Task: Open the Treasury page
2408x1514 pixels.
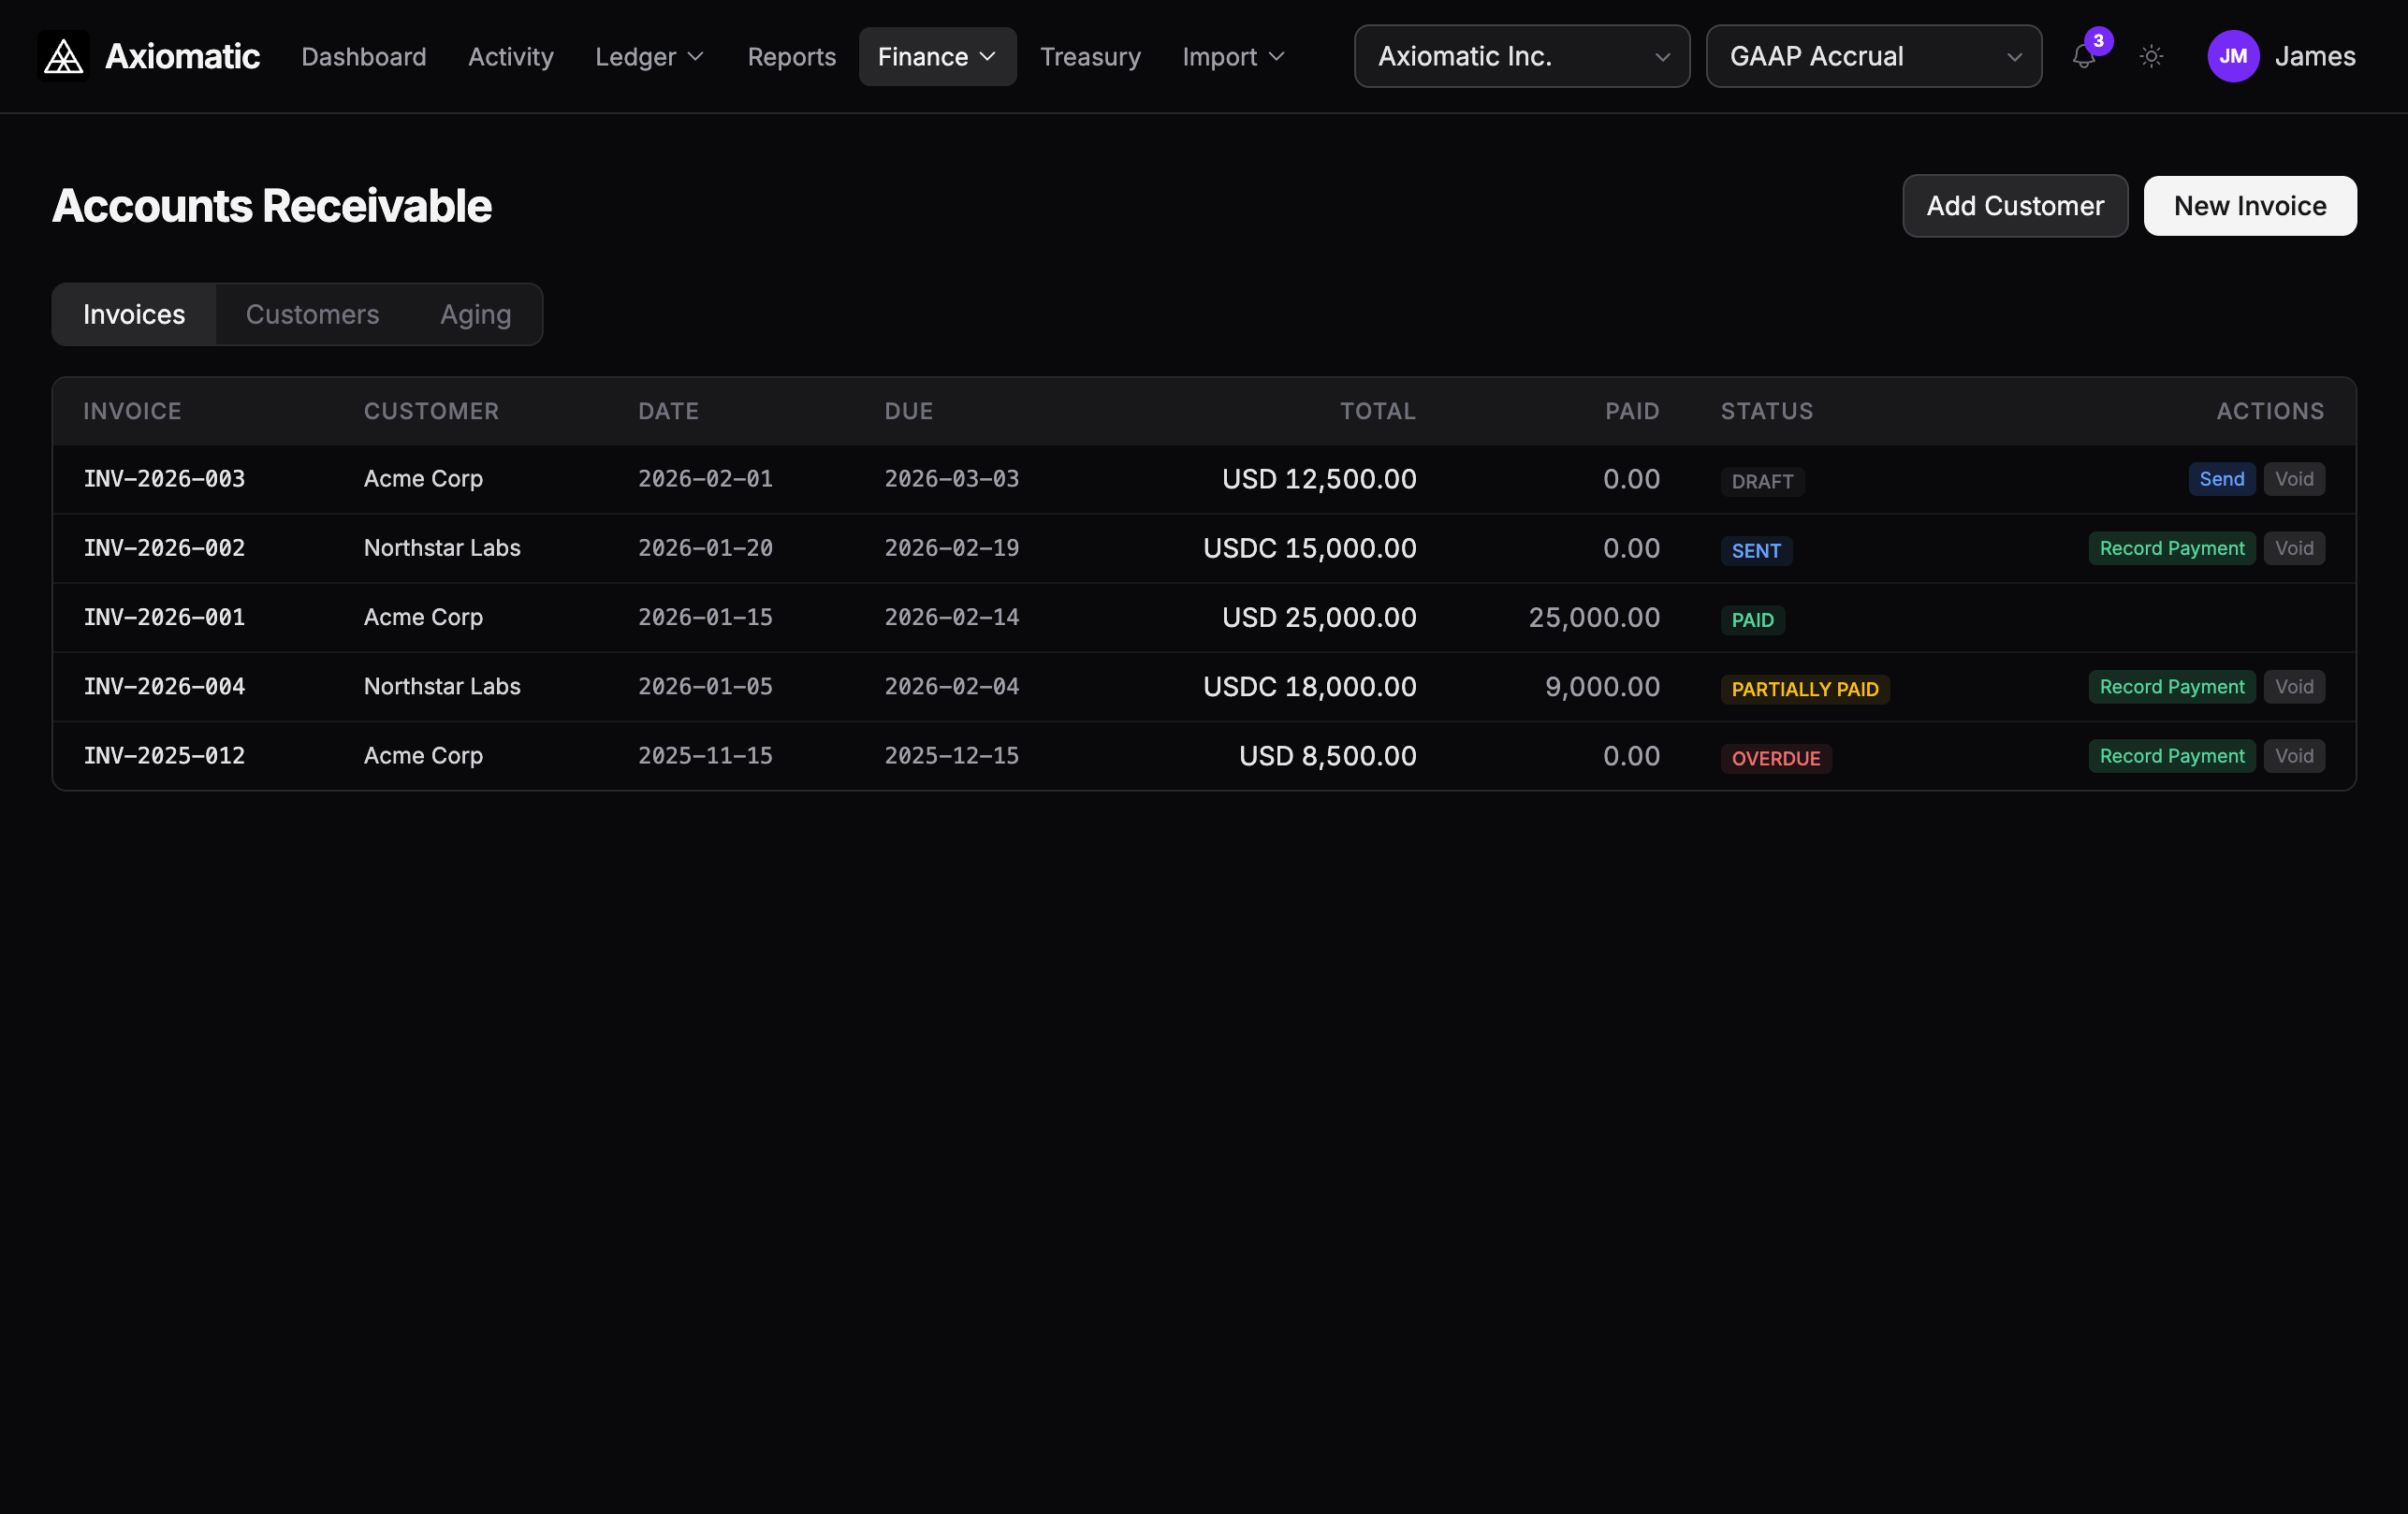Action: click(x=1090, y=57)
